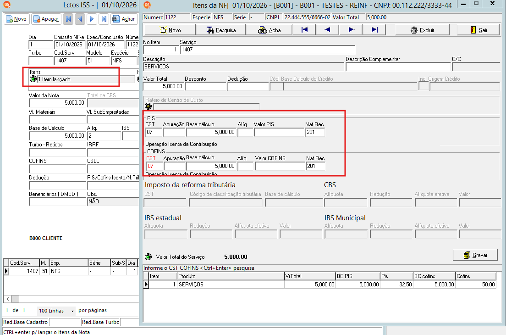Screen dimensions: 506x335
Task: Click the Serviço field containing 1407
Action: (x=268, y=50)
